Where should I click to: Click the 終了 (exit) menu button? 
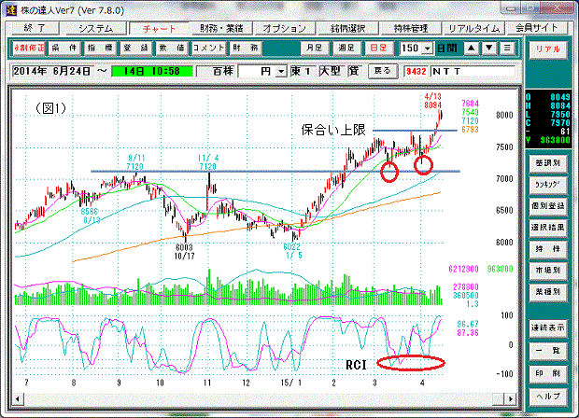click(35, 28)
